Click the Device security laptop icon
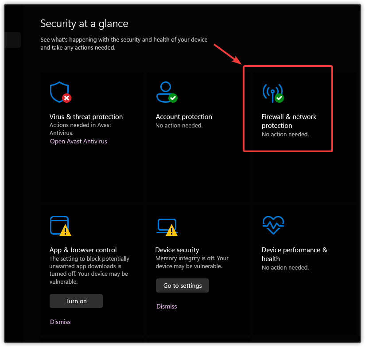This screenshot has height=347, width=365. (166, 225)
